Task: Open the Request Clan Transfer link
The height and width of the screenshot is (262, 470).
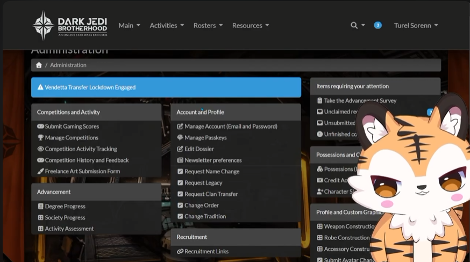Action: [211, 194]
